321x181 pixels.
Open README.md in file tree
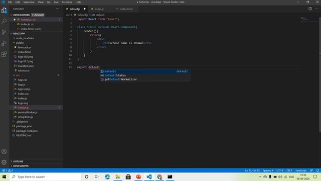[24, 135]
